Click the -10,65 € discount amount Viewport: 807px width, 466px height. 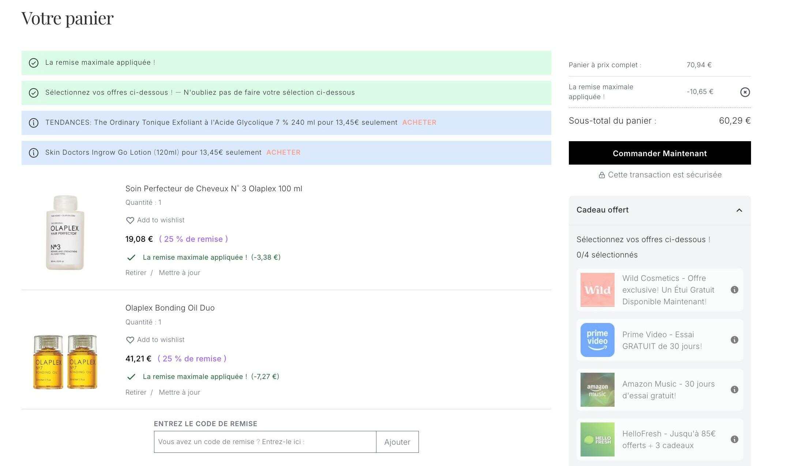pyautogui.click(x=700, y=92)
